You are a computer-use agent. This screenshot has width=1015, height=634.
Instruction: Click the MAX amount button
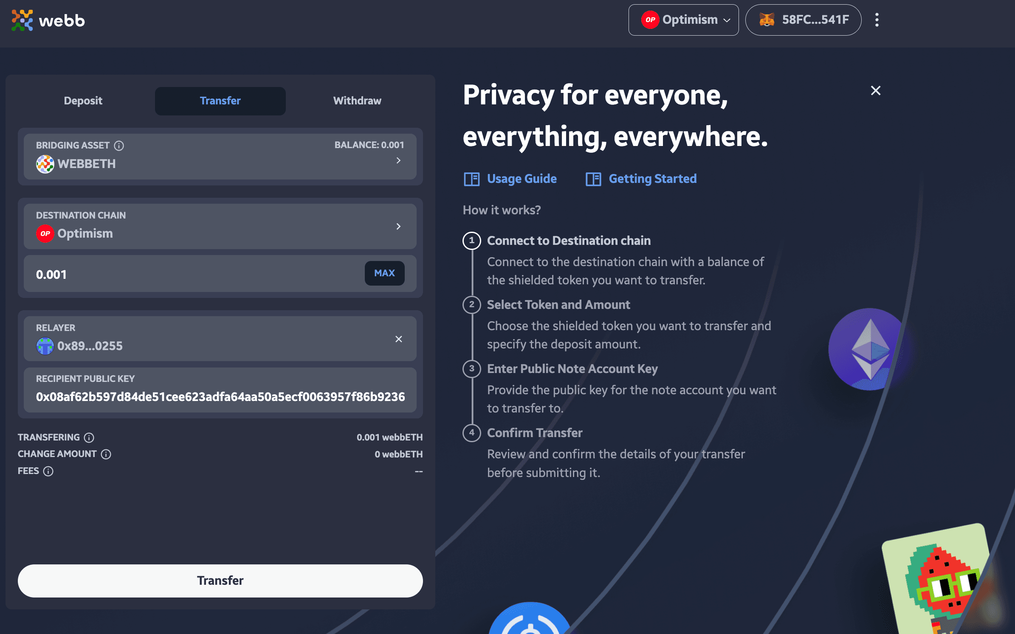[384, 273]
